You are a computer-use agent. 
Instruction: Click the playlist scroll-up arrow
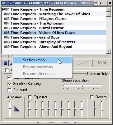pyautogui.click(x=109, y=9)
